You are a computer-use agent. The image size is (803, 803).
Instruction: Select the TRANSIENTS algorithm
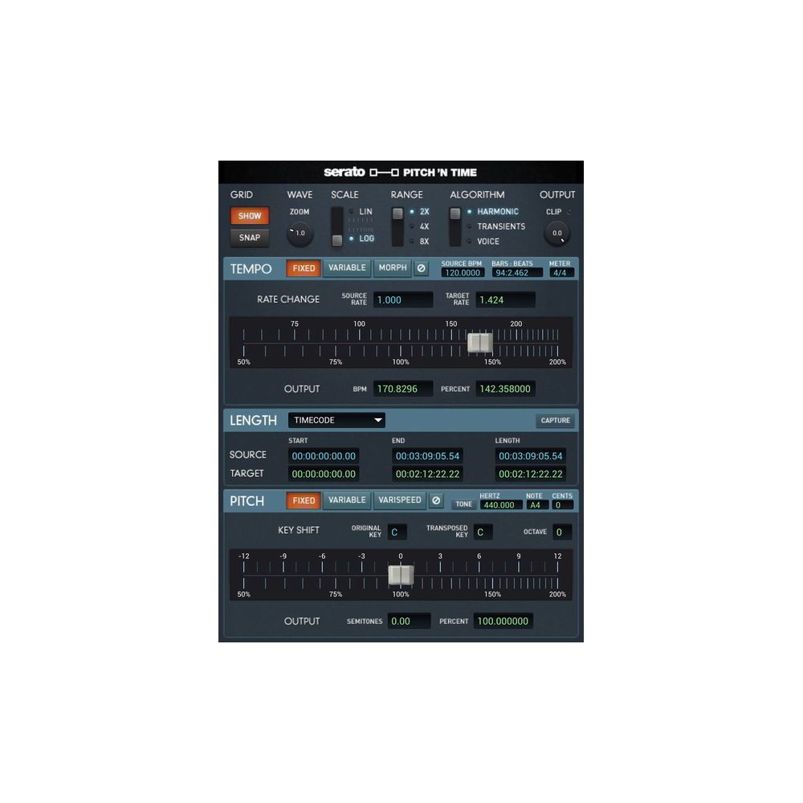492,226
